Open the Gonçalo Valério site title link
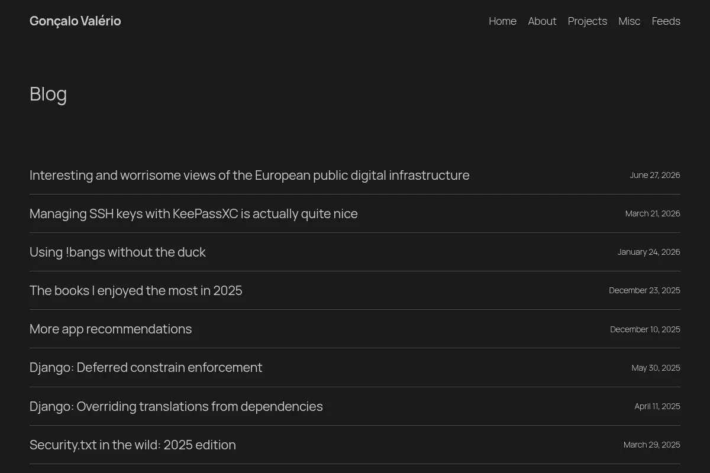The image size is (710, 473). click(75, 21)
